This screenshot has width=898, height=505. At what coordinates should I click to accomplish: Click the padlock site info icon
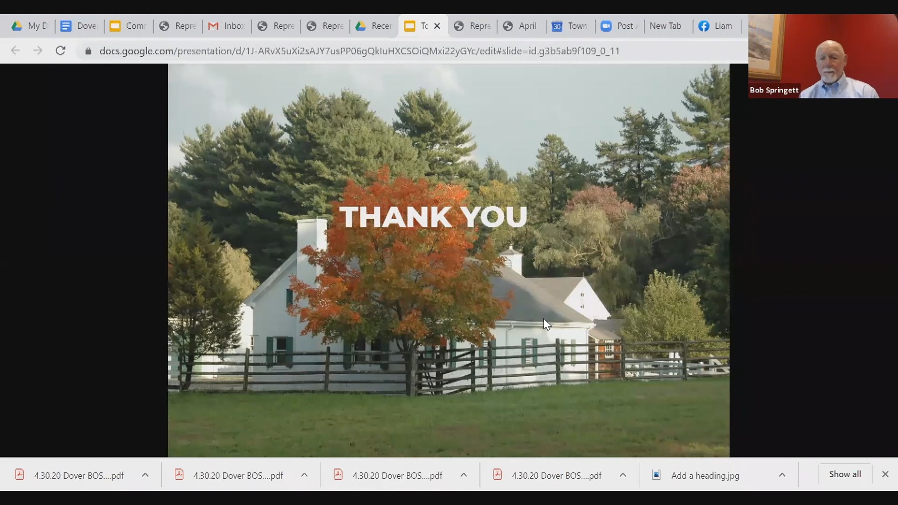click(x=88, y=51)
